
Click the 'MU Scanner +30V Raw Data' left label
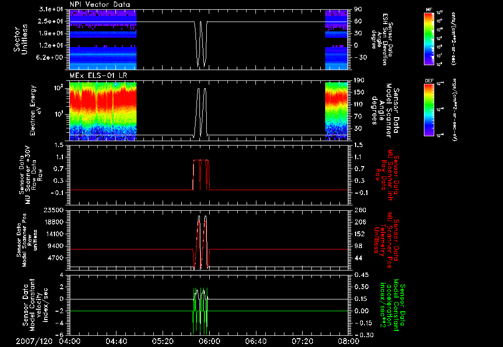pyautogui.click(x=31, y=175)
